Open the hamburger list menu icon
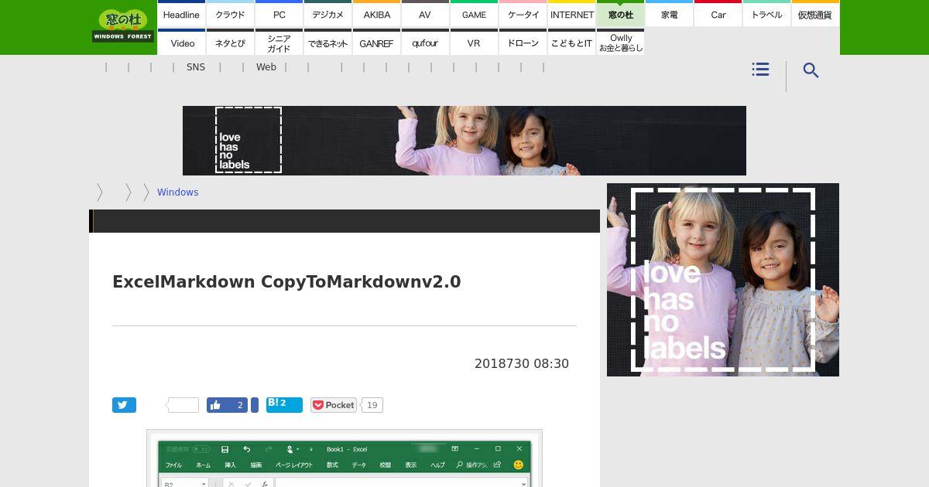This screenshot has height=487, width=929. pyautogui.click(x=760, y=70)
